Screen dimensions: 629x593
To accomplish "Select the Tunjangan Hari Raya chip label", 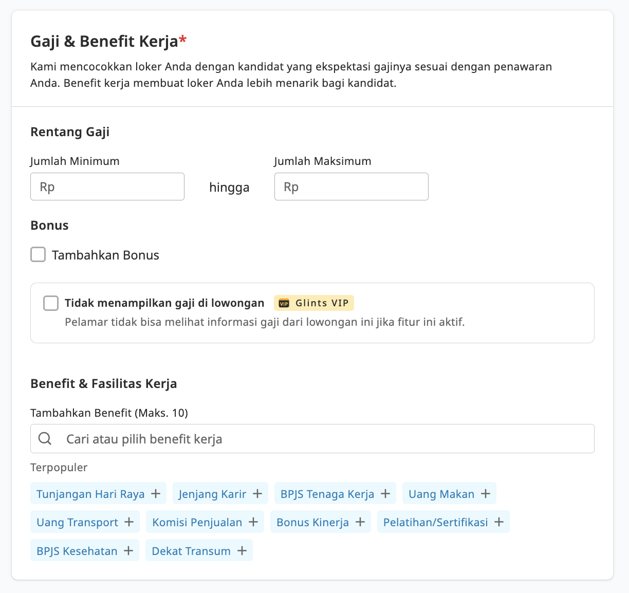I will coord(90,493).
